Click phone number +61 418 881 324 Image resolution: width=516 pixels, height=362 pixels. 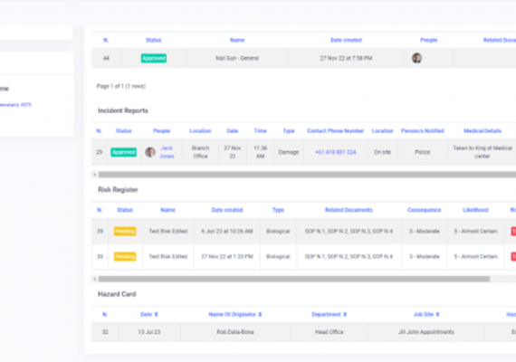tap(335, 152)
